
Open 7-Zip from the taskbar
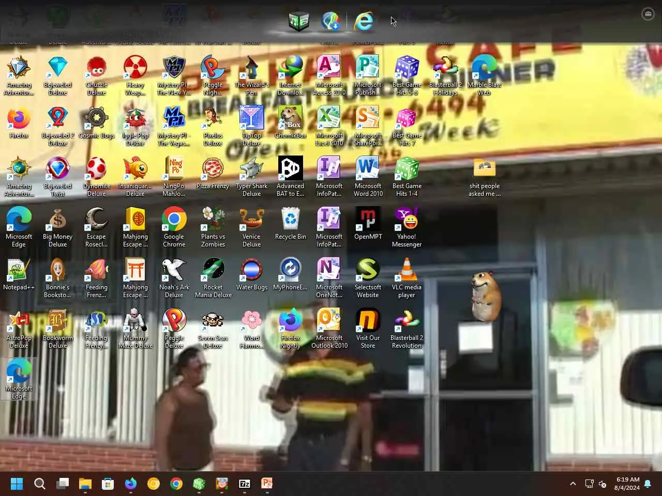point(245,484)
